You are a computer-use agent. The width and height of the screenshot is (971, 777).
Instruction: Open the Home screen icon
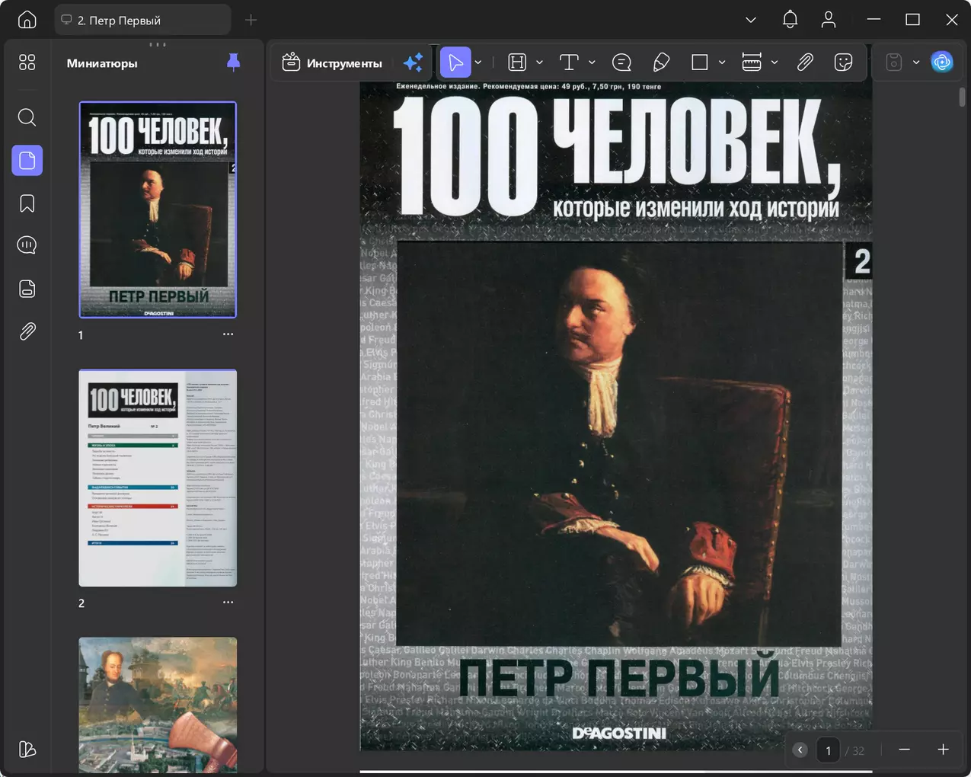(27, 20)
